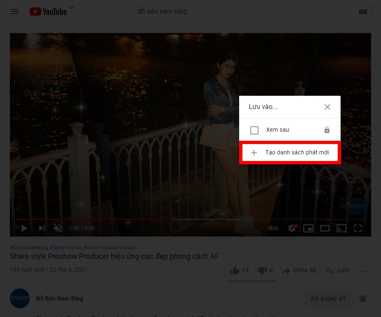Open hashtag #DoBaoNamBlog
This screenshot has height=317, width=381.
(x=29, y=247)
